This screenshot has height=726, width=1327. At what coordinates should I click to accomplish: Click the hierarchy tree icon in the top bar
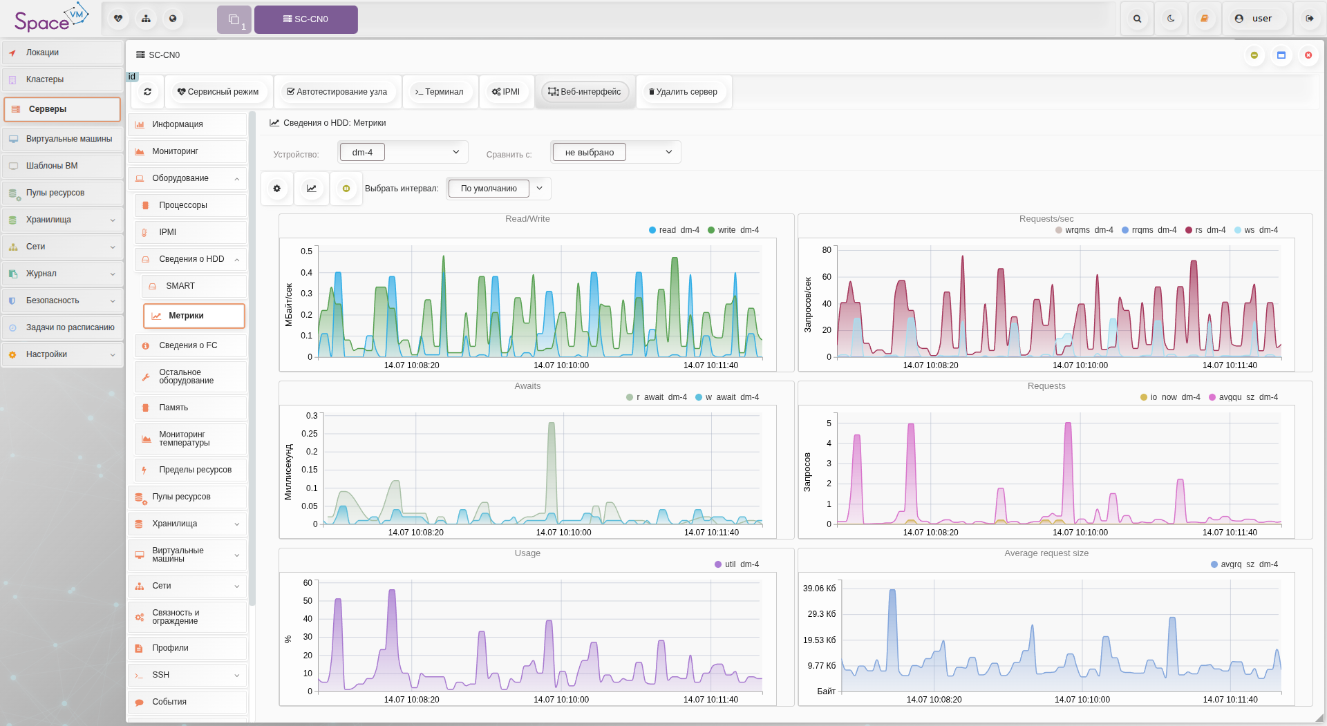146,19
